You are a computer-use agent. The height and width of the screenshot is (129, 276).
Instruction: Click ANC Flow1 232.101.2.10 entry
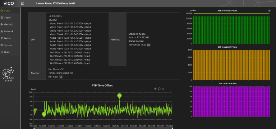coord(70,52)
